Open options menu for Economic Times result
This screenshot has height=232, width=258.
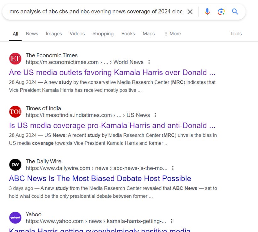[x=149, y=62]
